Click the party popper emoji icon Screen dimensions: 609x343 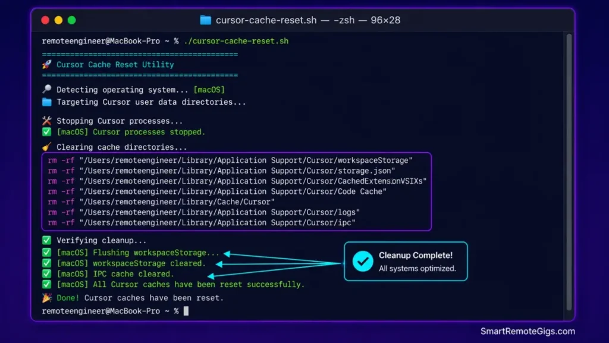pos(46,298)
